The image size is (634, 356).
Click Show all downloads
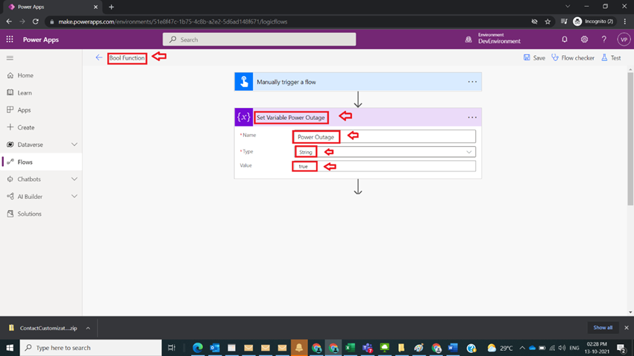[x=603, y=328]
